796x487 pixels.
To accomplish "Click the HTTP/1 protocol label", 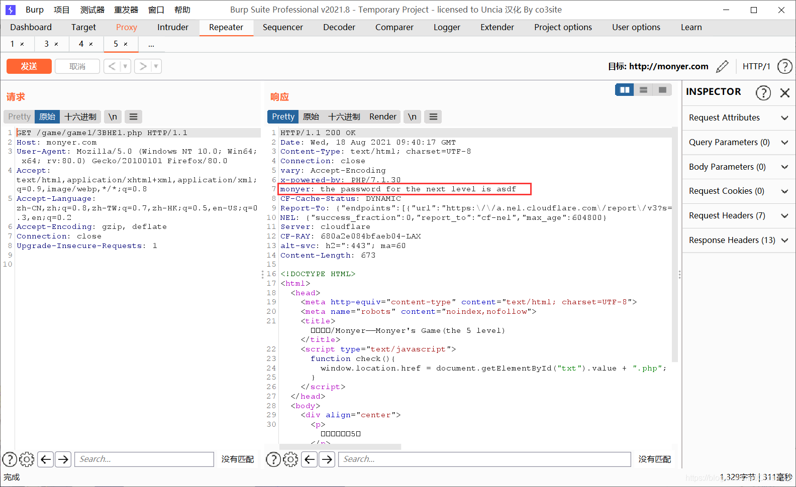I will coord(756,66).
